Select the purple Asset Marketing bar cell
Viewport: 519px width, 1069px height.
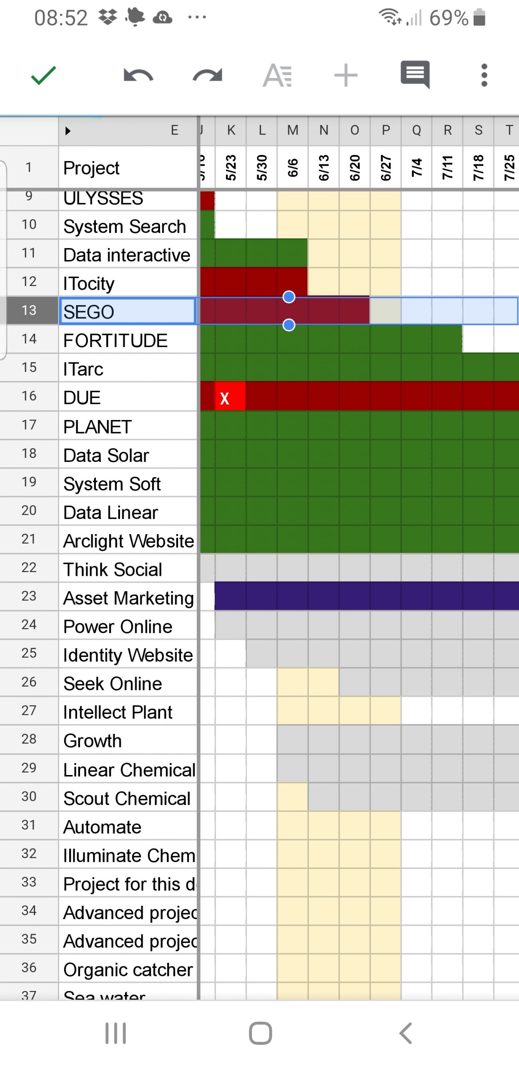(x=367, y=596)
